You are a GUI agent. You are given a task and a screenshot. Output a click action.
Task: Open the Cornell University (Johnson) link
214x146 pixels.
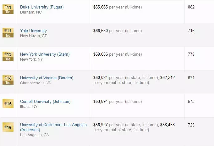tap(45, 101)
